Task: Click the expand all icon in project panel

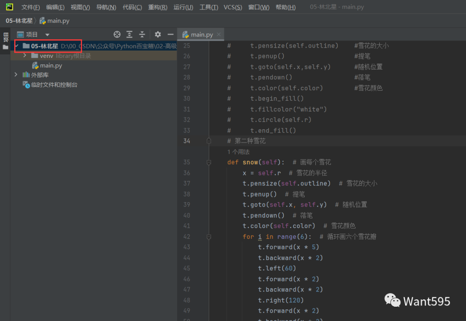Action: click(x=129, y=35)
